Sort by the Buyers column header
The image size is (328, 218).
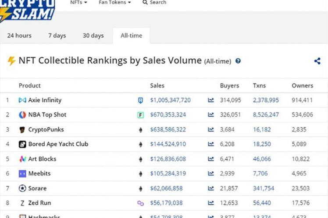coord(229,86)
